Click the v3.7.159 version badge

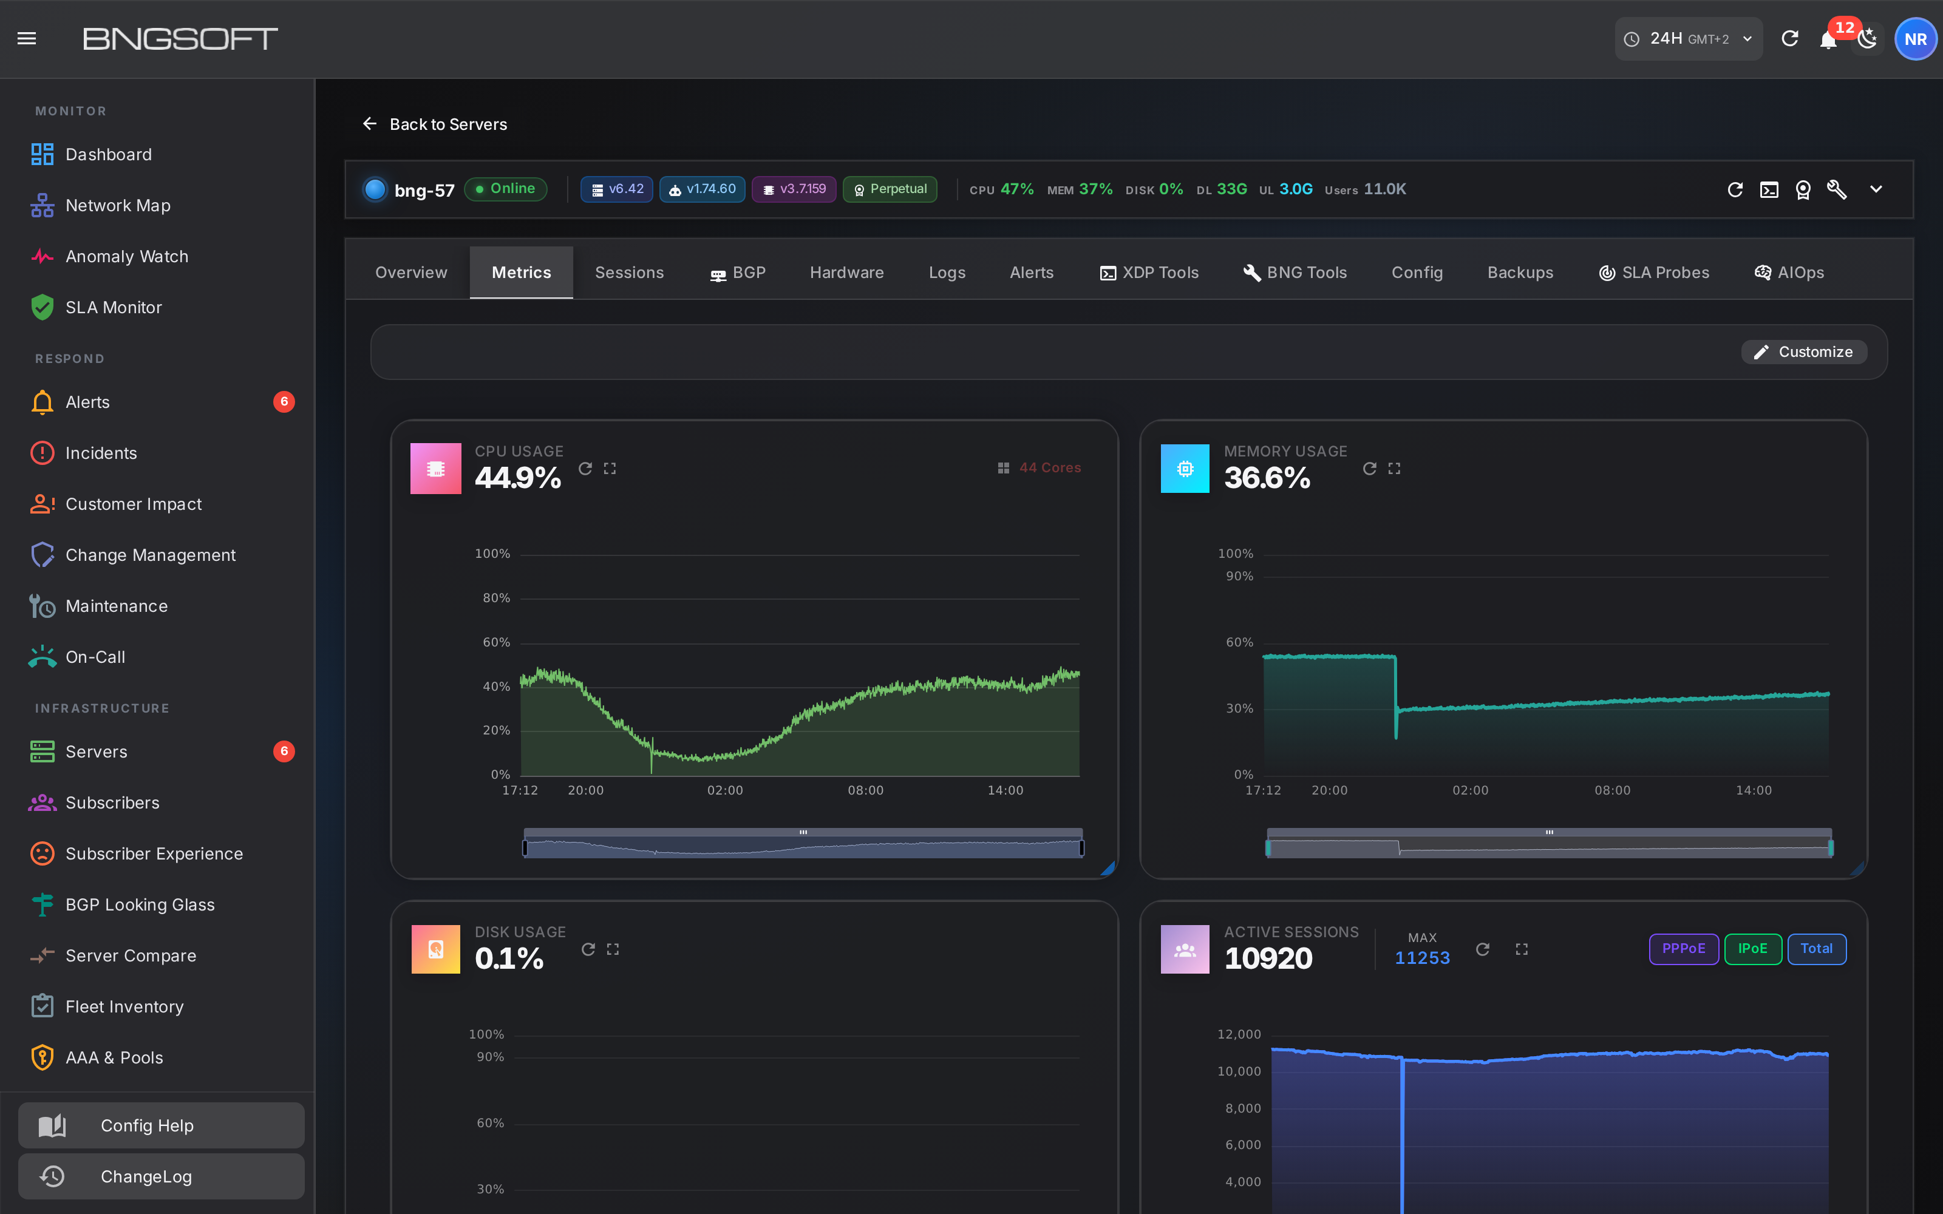coord(793,189)
